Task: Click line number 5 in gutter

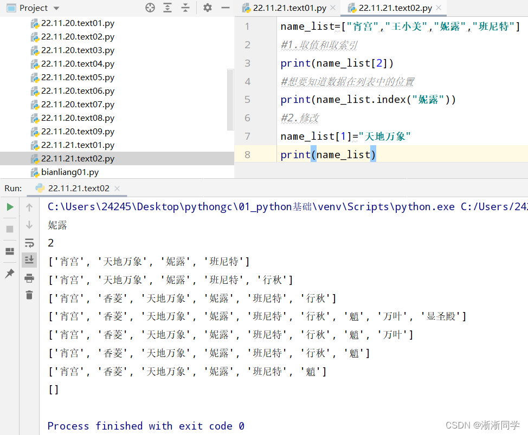Action: (247, 99)
